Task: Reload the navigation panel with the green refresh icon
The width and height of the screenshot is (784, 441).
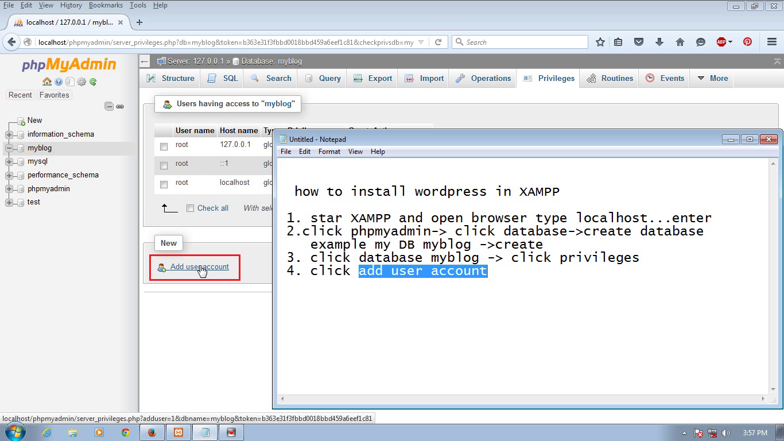Action: coord(92,82)
